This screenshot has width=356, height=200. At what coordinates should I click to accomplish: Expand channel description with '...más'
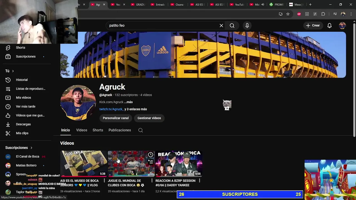pos(128,102)
